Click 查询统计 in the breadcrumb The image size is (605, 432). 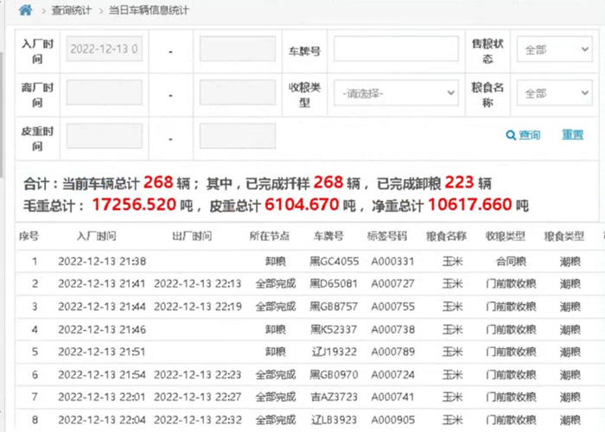[x=72, y=10]
